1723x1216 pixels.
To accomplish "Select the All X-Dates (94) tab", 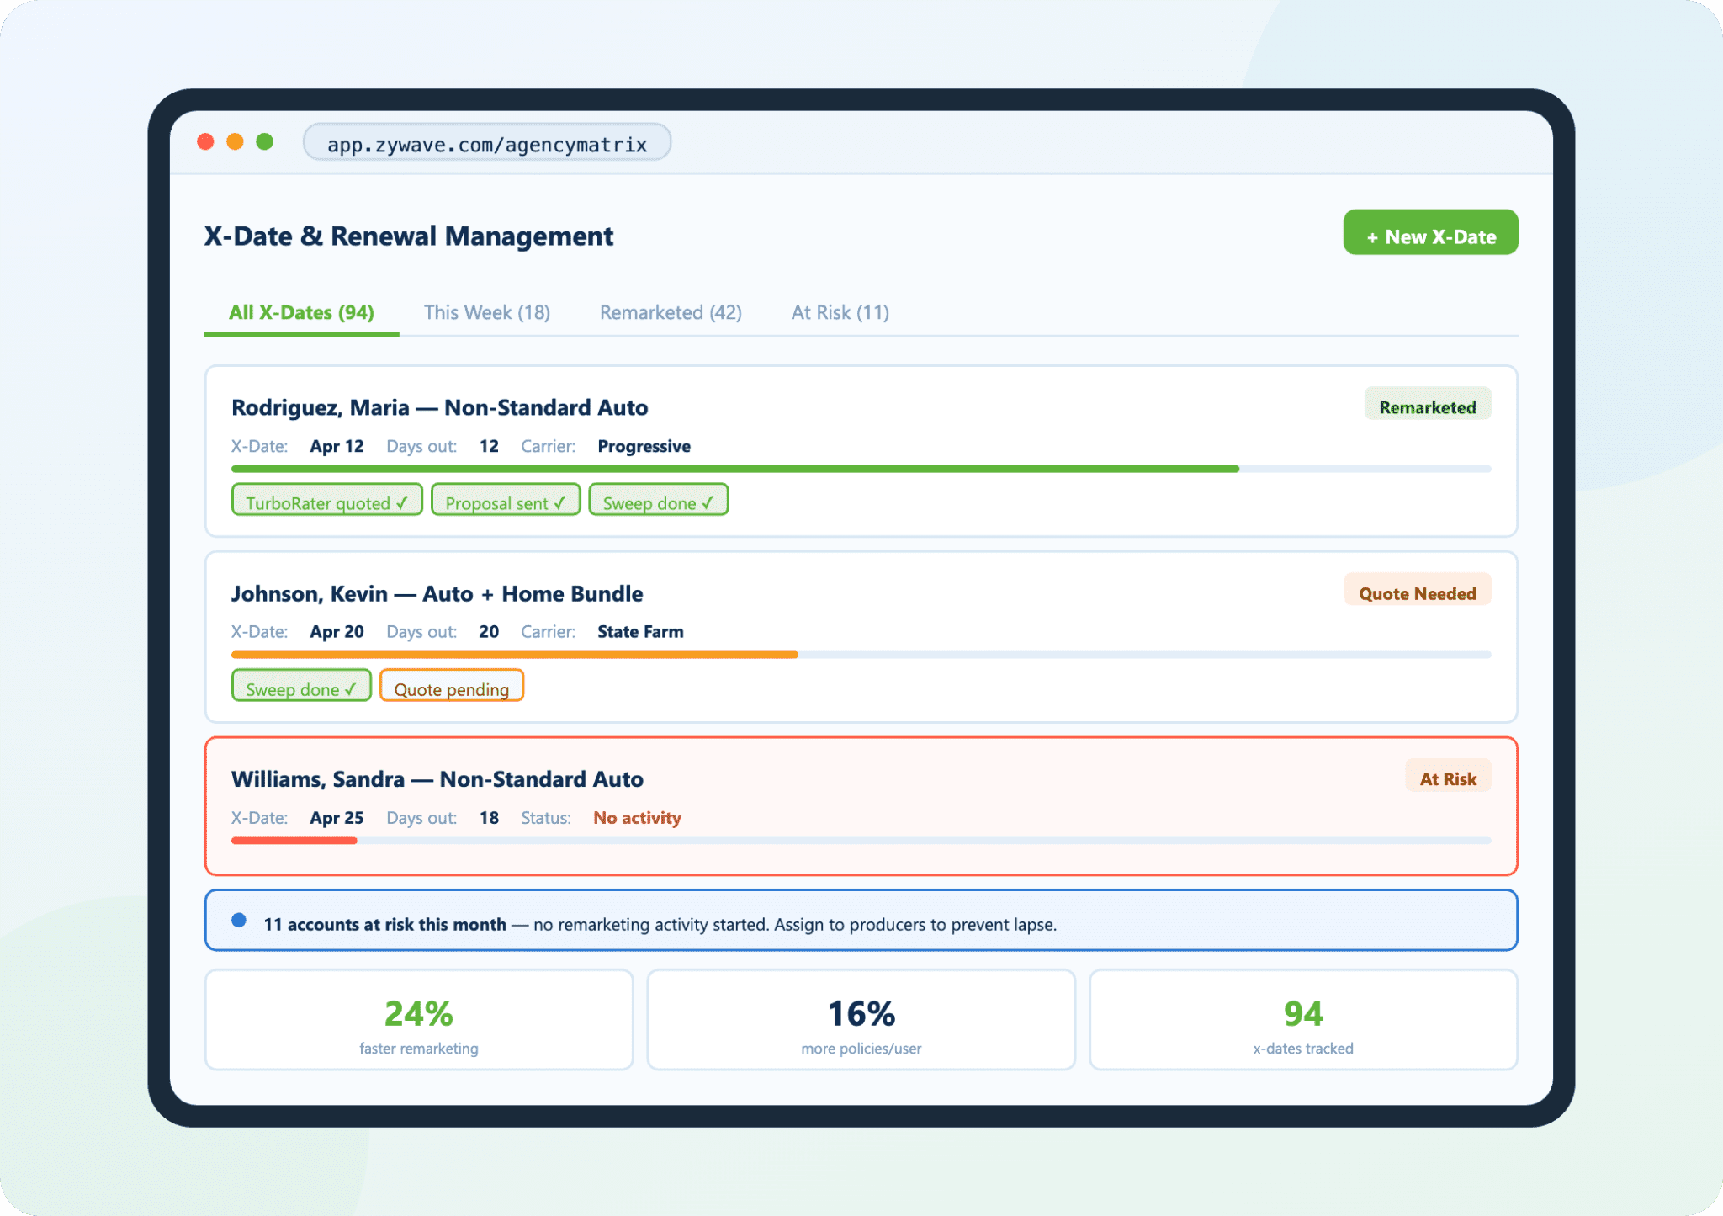I will point(301,313).
